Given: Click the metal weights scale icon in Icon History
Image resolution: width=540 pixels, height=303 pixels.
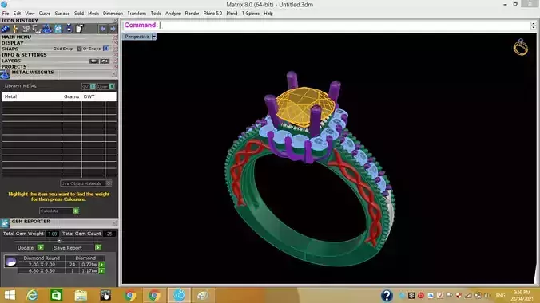Looking at the screenshot, I should tap(47, 29).
